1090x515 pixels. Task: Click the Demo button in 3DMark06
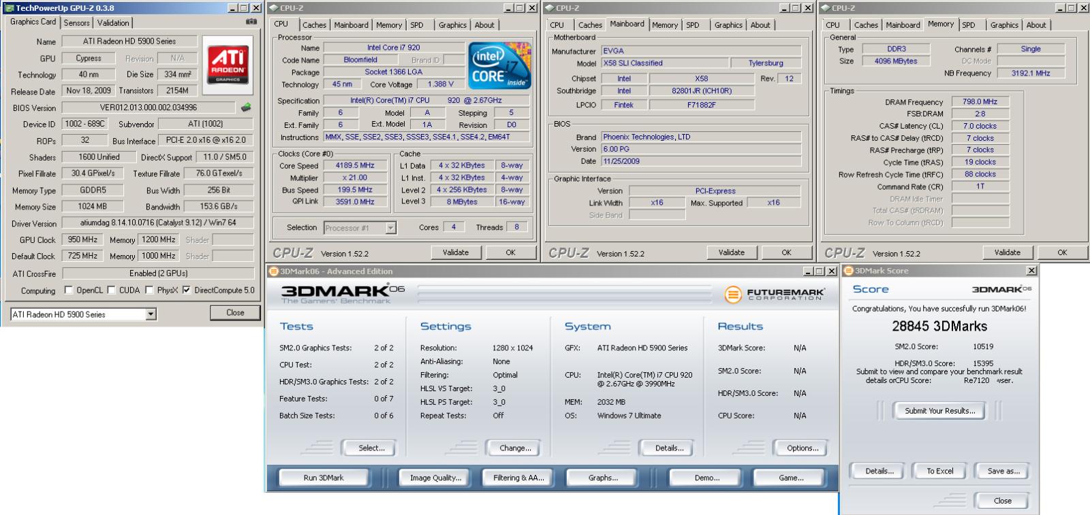(707, 478)
